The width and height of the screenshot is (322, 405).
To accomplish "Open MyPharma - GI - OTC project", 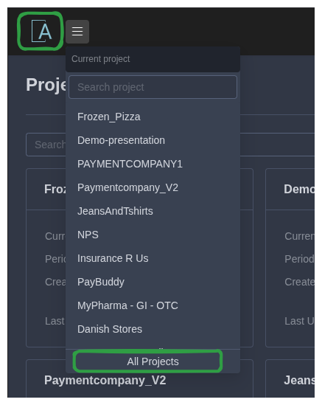I will (x=153, y=305).
